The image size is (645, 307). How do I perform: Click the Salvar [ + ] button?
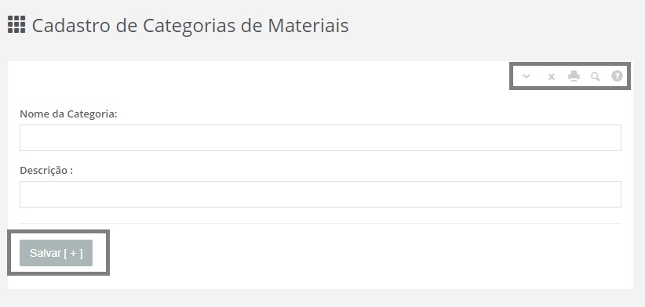[56, 253]
